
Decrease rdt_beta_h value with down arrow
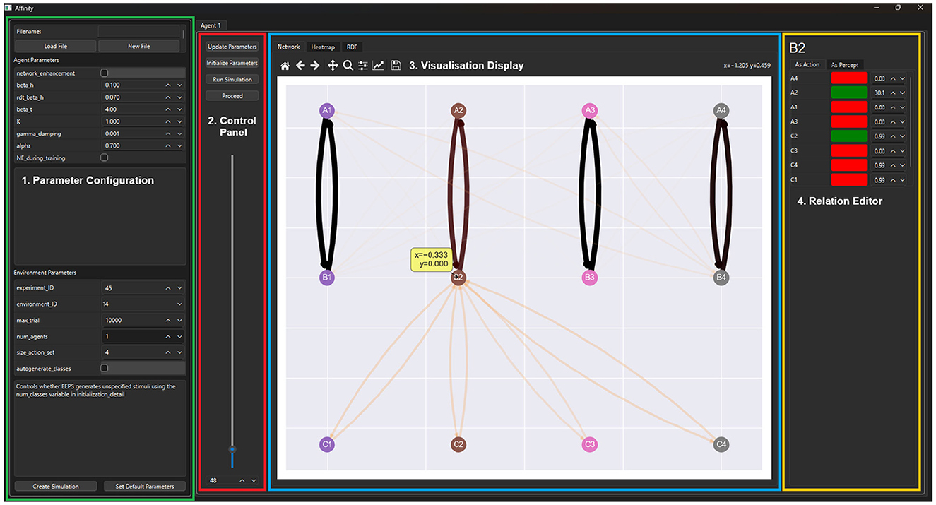[179, 97]
